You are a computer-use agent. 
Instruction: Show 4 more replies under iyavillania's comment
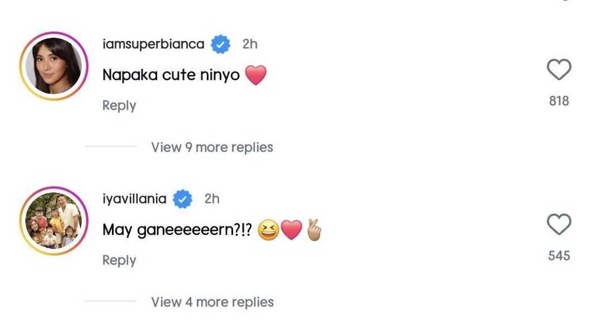click(212, 301)
